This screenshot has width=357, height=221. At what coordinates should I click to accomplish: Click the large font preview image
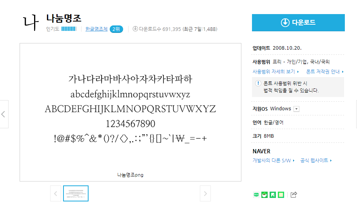point(130,112)
